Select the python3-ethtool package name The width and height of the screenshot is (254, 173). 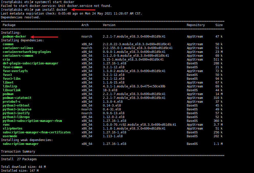coord(16,106)
